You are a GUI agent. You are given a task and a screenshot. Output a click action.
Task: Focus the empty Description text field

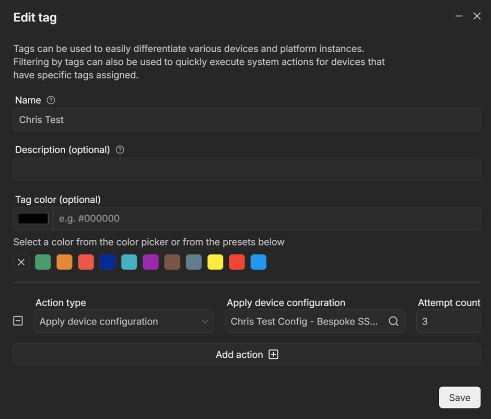tap(247, 169)
